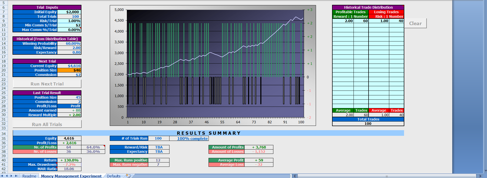
Task: Select Max. Runs negative value 7
Action: click(x=159, y=165)
